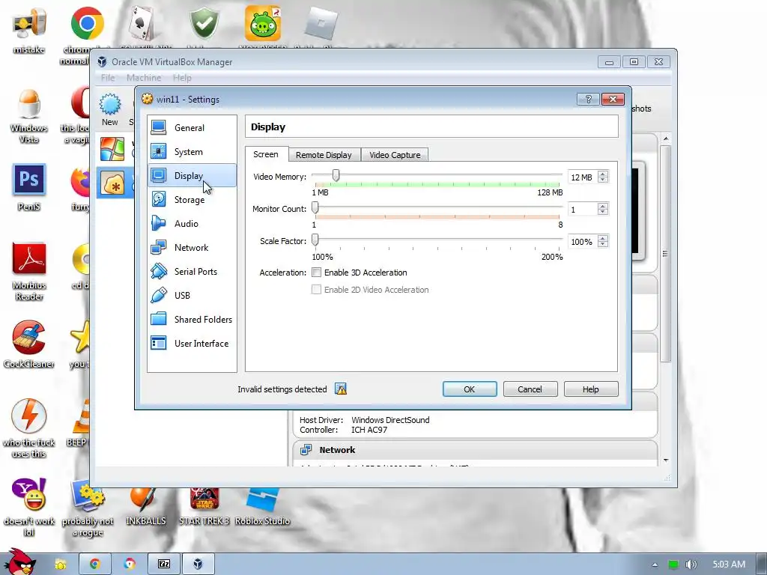Click the Scale Factor slider handle

pyautogui.click(x=315, y=240)
